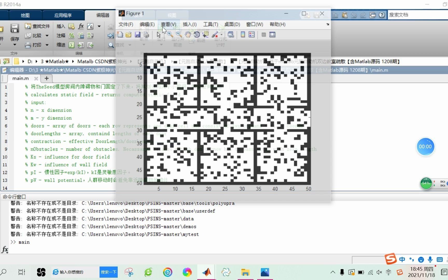Click the 比较 button
The width and height of the screenshot is (448, 280).
point(33,36)
